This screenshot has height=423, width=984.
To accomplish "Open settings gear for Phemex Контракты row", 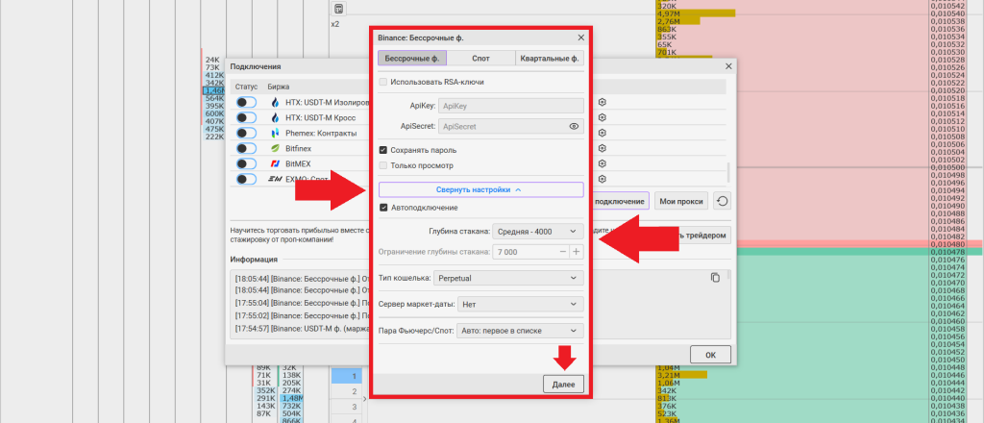I will [x=602, y=133].
